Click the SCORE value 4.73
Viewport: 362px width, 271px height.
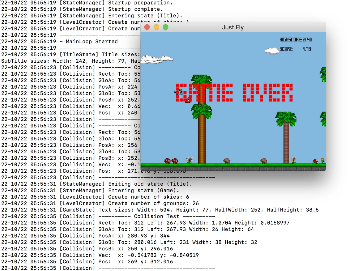tap(307, 49)
